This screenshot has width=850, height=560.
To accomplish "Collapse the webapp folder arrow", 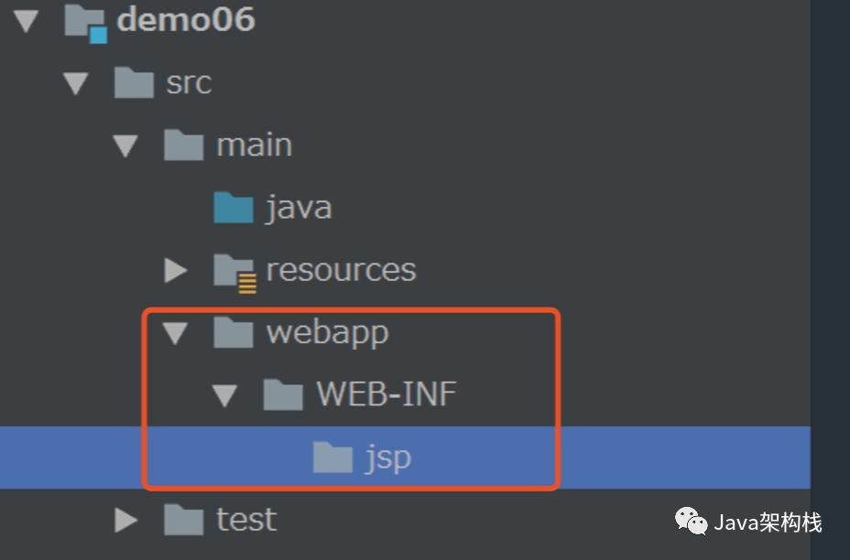I will [x=175, y=334].
